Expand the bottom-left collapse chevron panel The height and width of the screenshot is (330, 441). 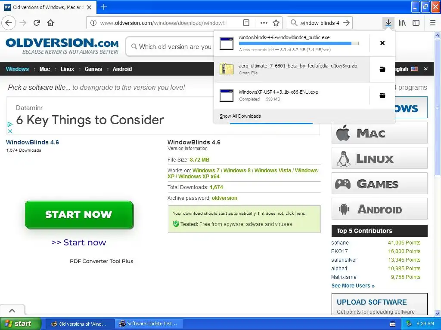click(x=12, y=311)
